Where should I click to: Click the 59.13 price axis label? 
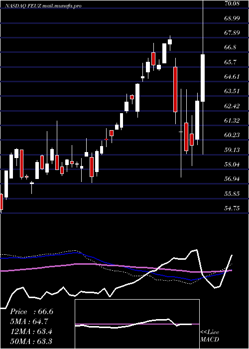(x=232, y=150)
